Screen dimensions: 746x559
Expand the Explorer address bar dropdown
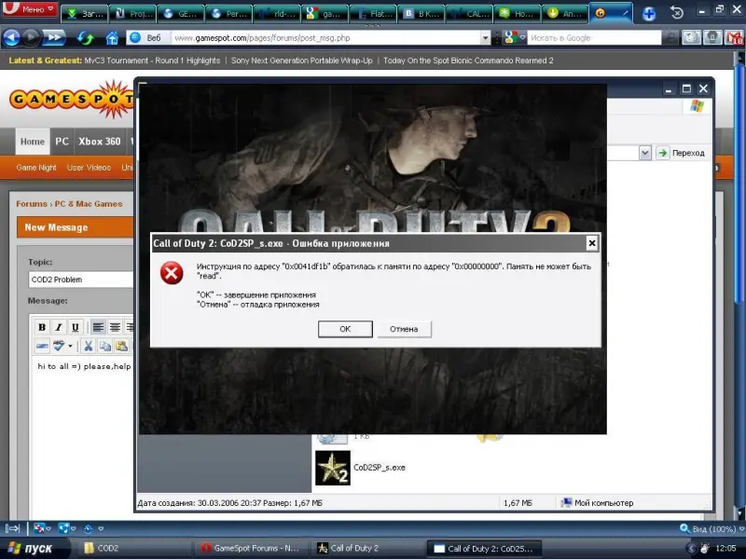pyautogui.click(x=644, y=153)
